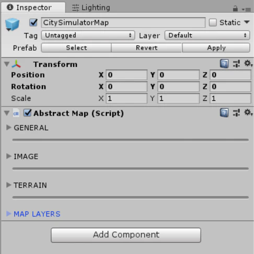
Task: Open the Layer dropdown showing Default
Action: click(x=207, y=36)
